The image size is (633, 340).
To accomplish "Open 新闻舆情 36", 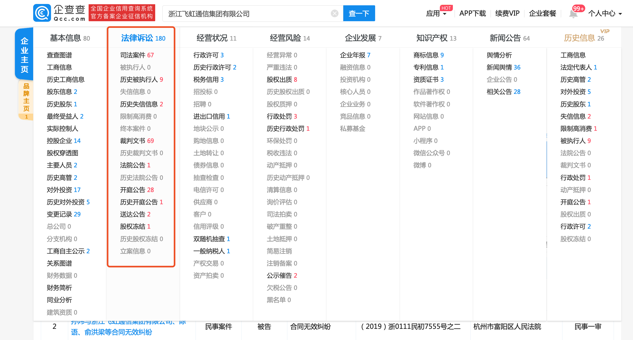I will pyautogui.click(x=504, y=67).
